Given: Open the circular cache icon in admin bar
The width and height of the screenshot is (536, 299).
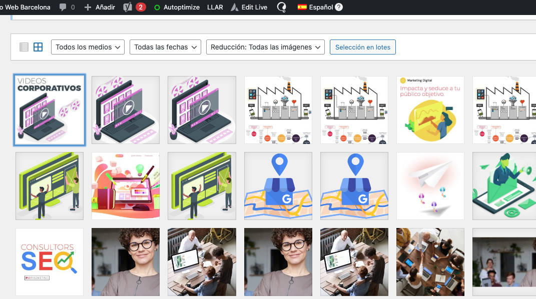Looking at the screenshot, I should click(x=281, y=7).
